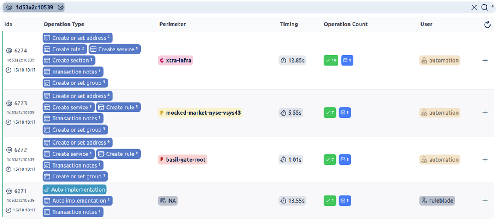Clear the search bar with X icon

point(474,7)
